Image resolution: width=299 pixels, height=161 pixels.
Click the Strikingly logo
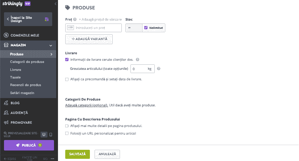[x=13, y=4]
